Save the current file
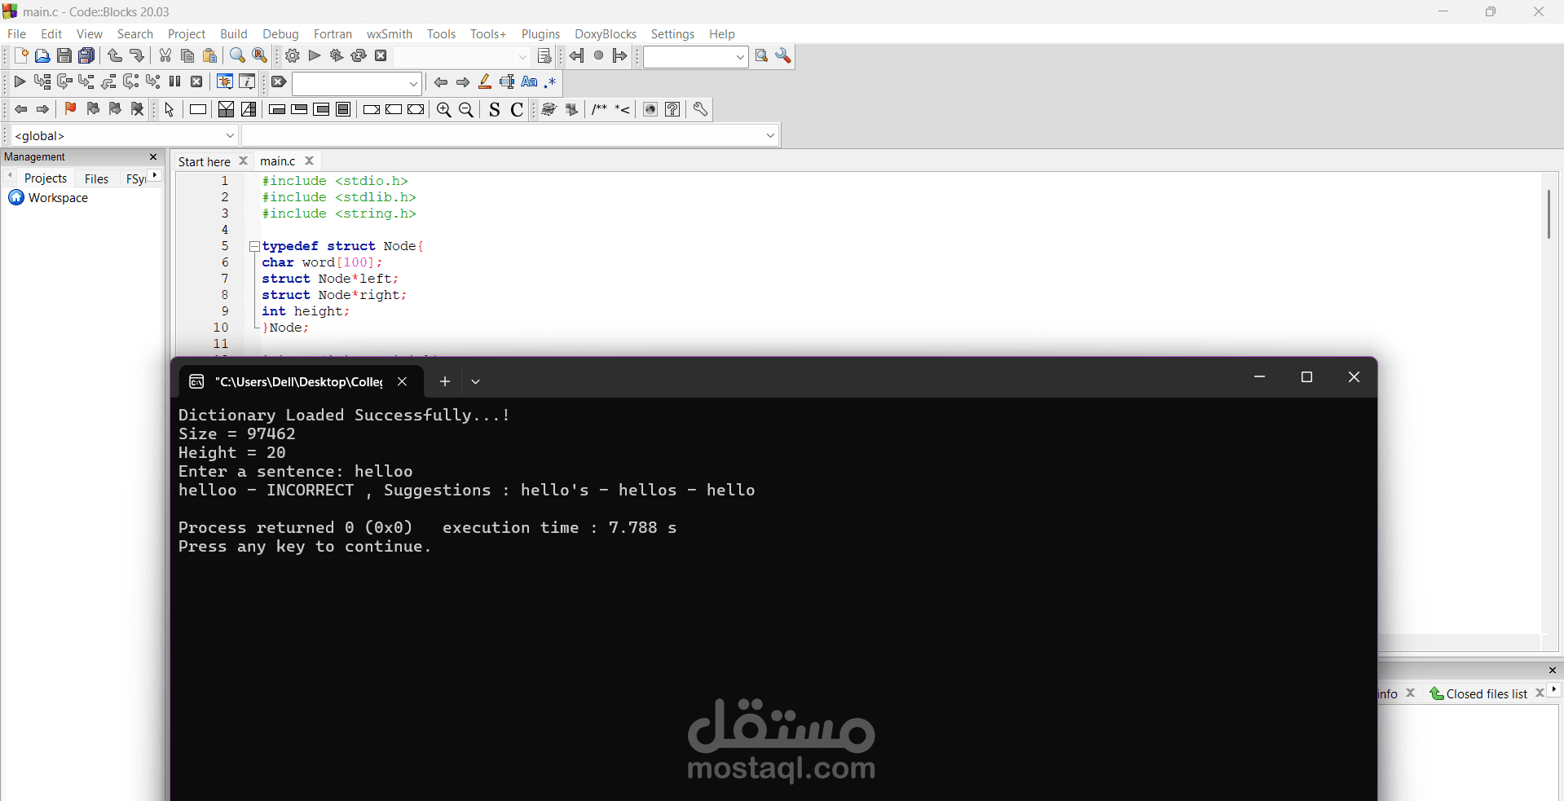 tap(64, 56)
